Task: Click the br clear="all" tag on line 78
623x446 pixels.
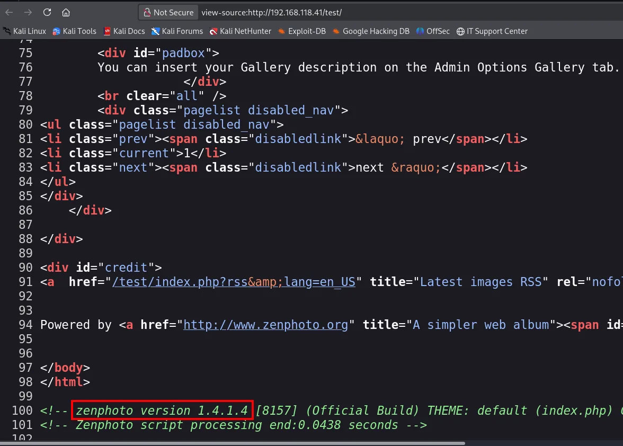Action: [x=162, y=96]
